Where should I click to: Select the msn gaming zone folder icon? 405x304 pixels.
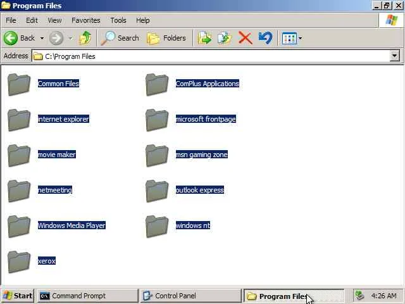pos(157,155)
